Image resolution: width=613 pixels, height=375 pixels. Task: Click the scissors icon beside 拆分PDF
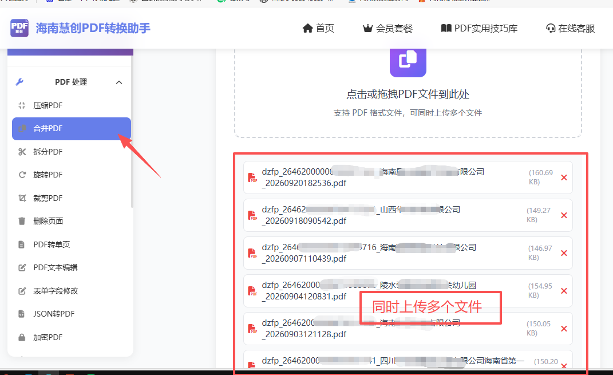[22, 152]
